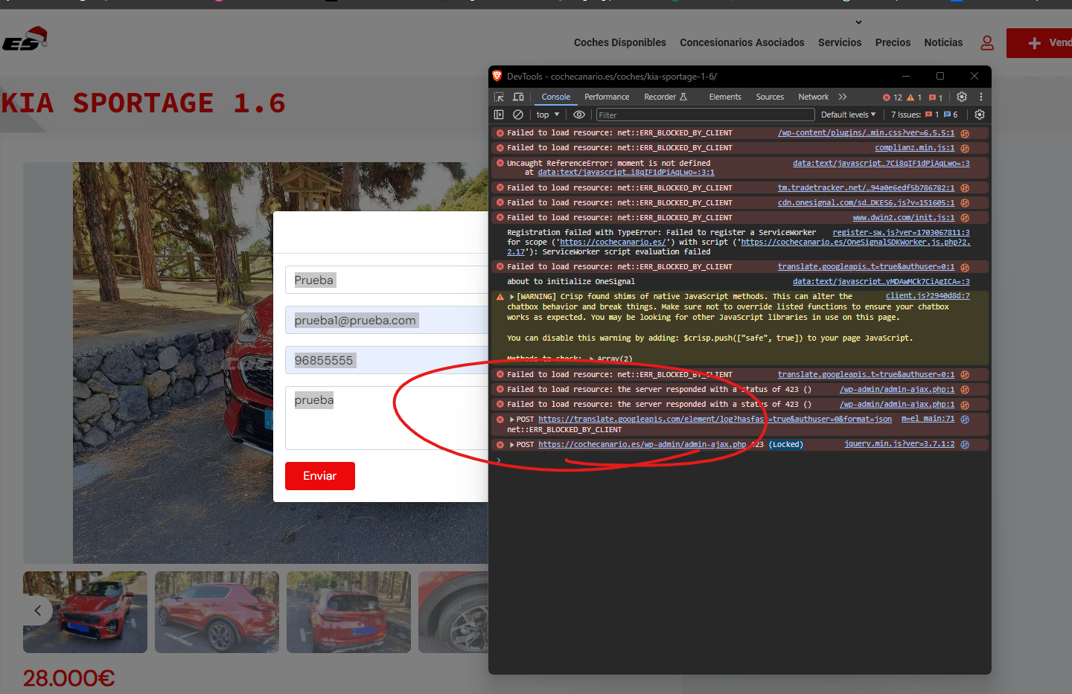1072x694 pixels.
Task: Open the www.dwin2.com/init.js:1 link
Action: [903, 218]
